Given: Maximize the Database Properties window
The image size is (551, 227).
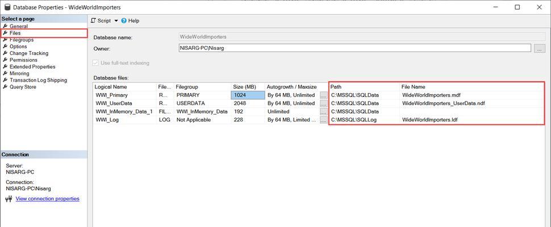Looking at the screenshot, I should tap(517, 7).
